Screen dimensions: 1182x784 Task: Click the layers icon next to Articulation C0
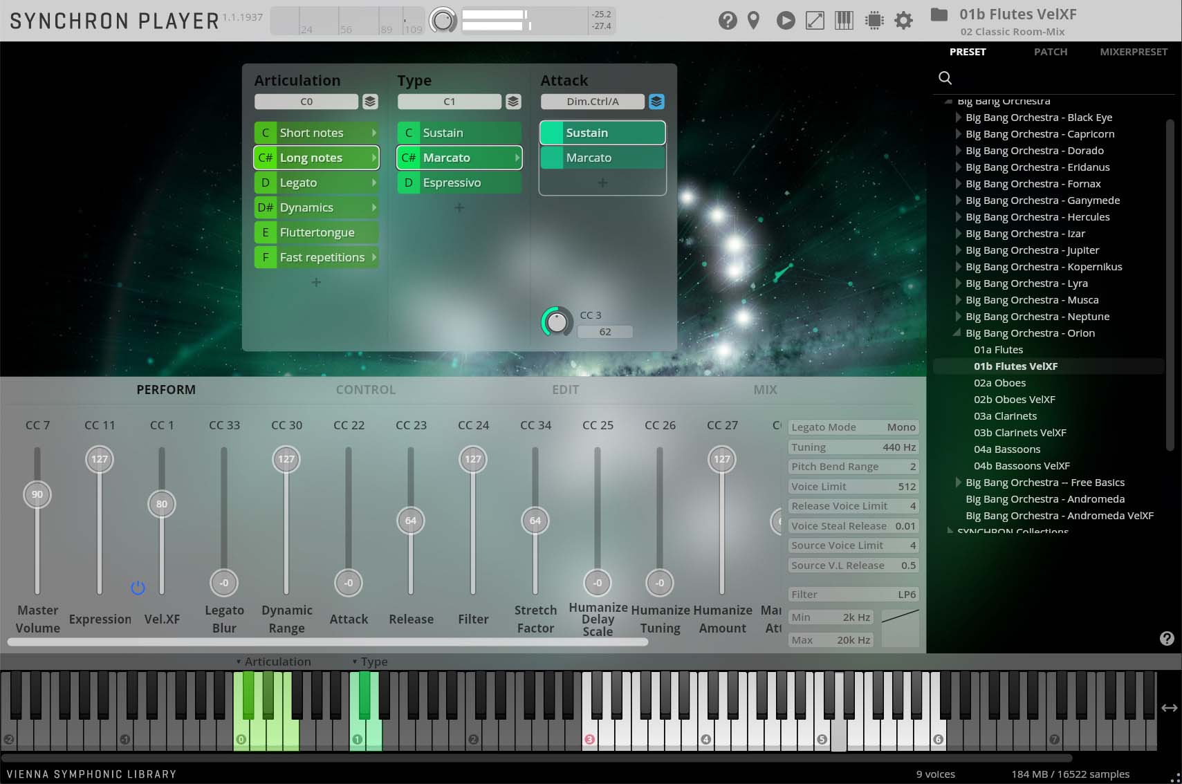click(370, 102)
